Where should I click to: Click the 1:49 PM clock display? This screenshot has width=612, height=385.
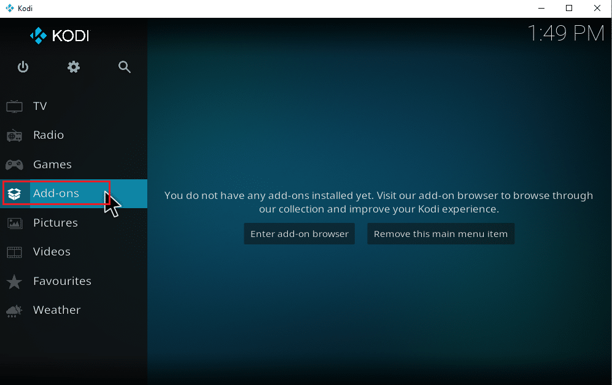tap(566, 33)
